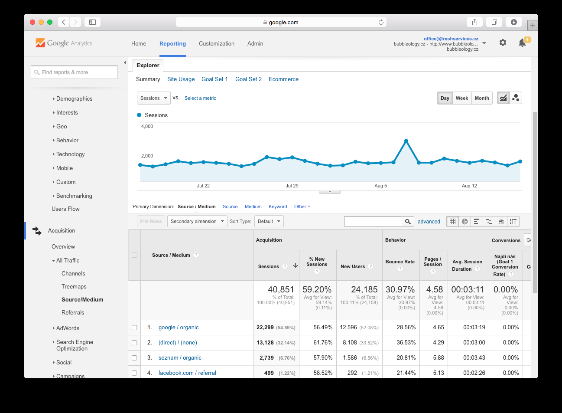Select the pivot table view icon
This screenshot has height=413, width=562.
(x=513, y=221)
